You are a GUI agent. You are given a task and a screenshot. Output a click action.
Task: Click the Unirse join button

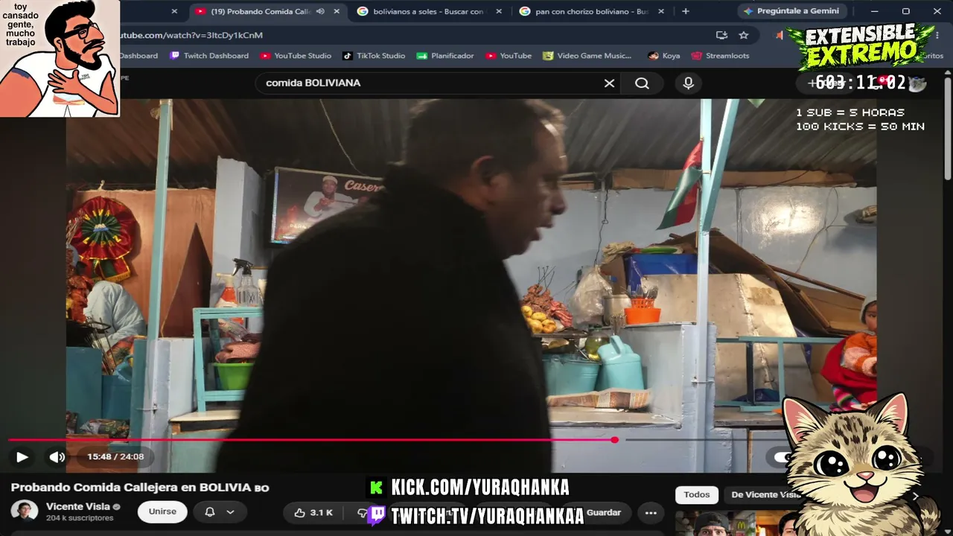pyautogui.click(x=162, y=511)
